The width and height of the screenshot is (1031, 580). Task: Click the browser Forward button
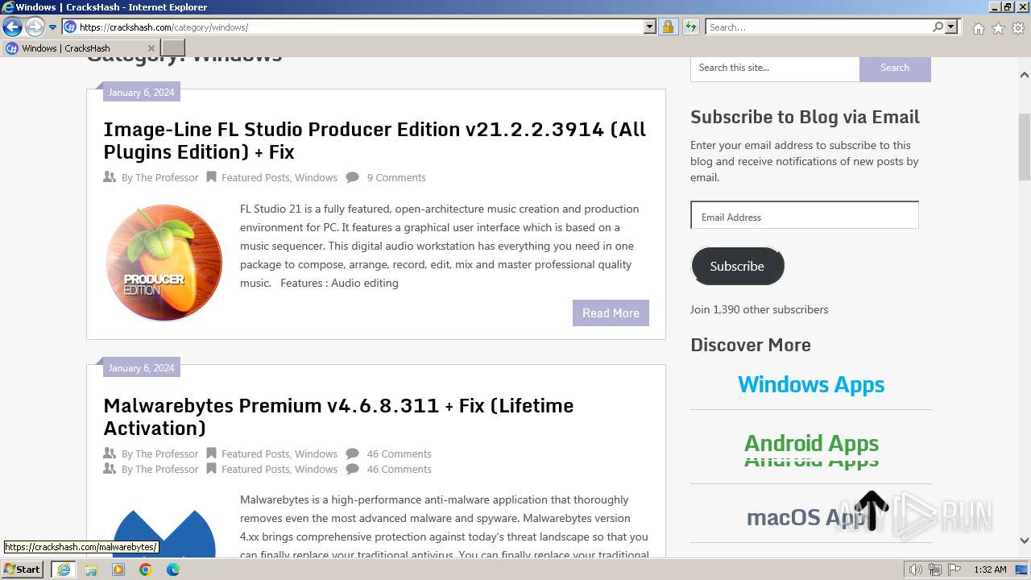click(35, 27)
